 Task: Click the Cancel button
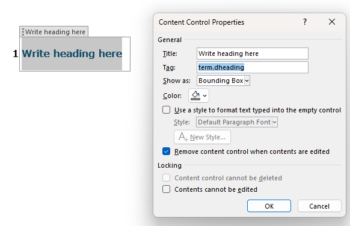point(319,206)
